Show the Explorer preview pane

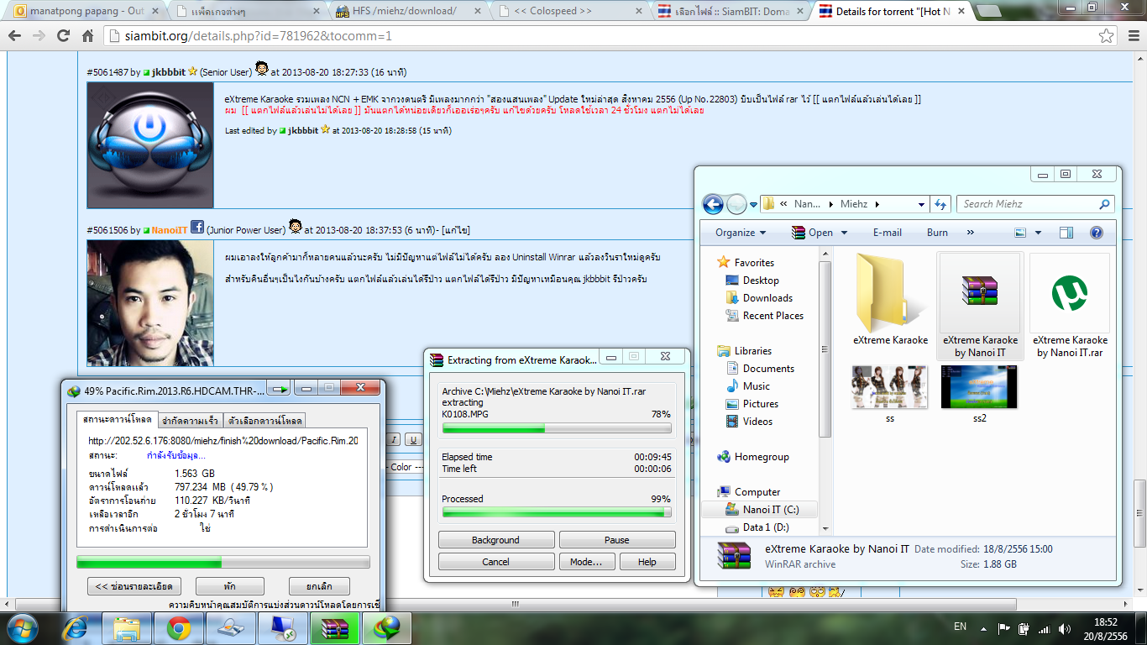click(x=1066, y=233)
